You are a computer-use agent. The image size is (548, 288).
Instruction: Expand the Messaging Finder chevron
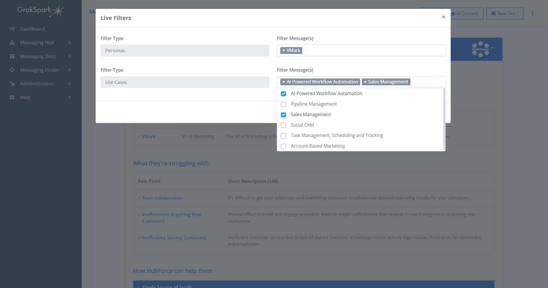tap(69, 70)
